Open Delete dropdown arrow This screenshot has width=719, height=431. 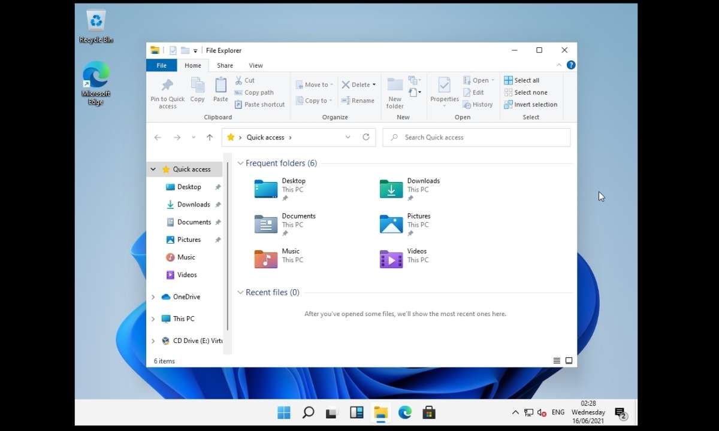point(374,84)
